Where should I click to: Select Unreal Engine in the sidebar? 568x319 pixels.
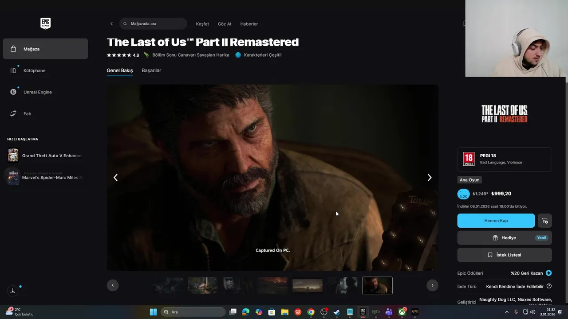click(x=45, y=92)
